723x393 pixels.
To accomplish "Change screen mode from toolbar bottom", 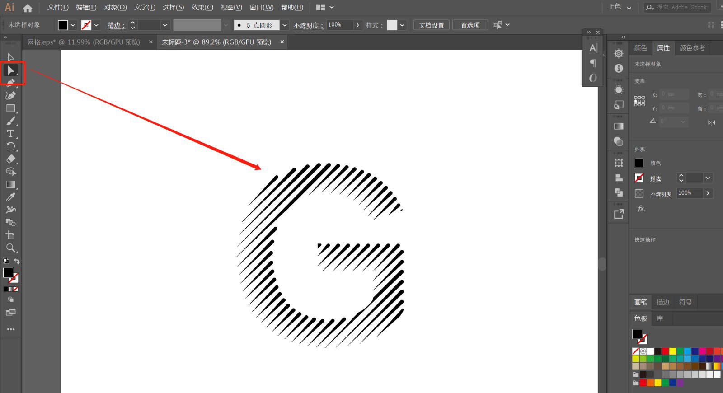I will click(11, 312).
